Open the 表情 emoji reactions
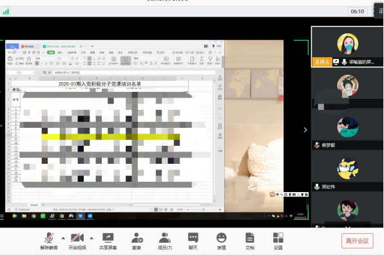 [222, 241]
